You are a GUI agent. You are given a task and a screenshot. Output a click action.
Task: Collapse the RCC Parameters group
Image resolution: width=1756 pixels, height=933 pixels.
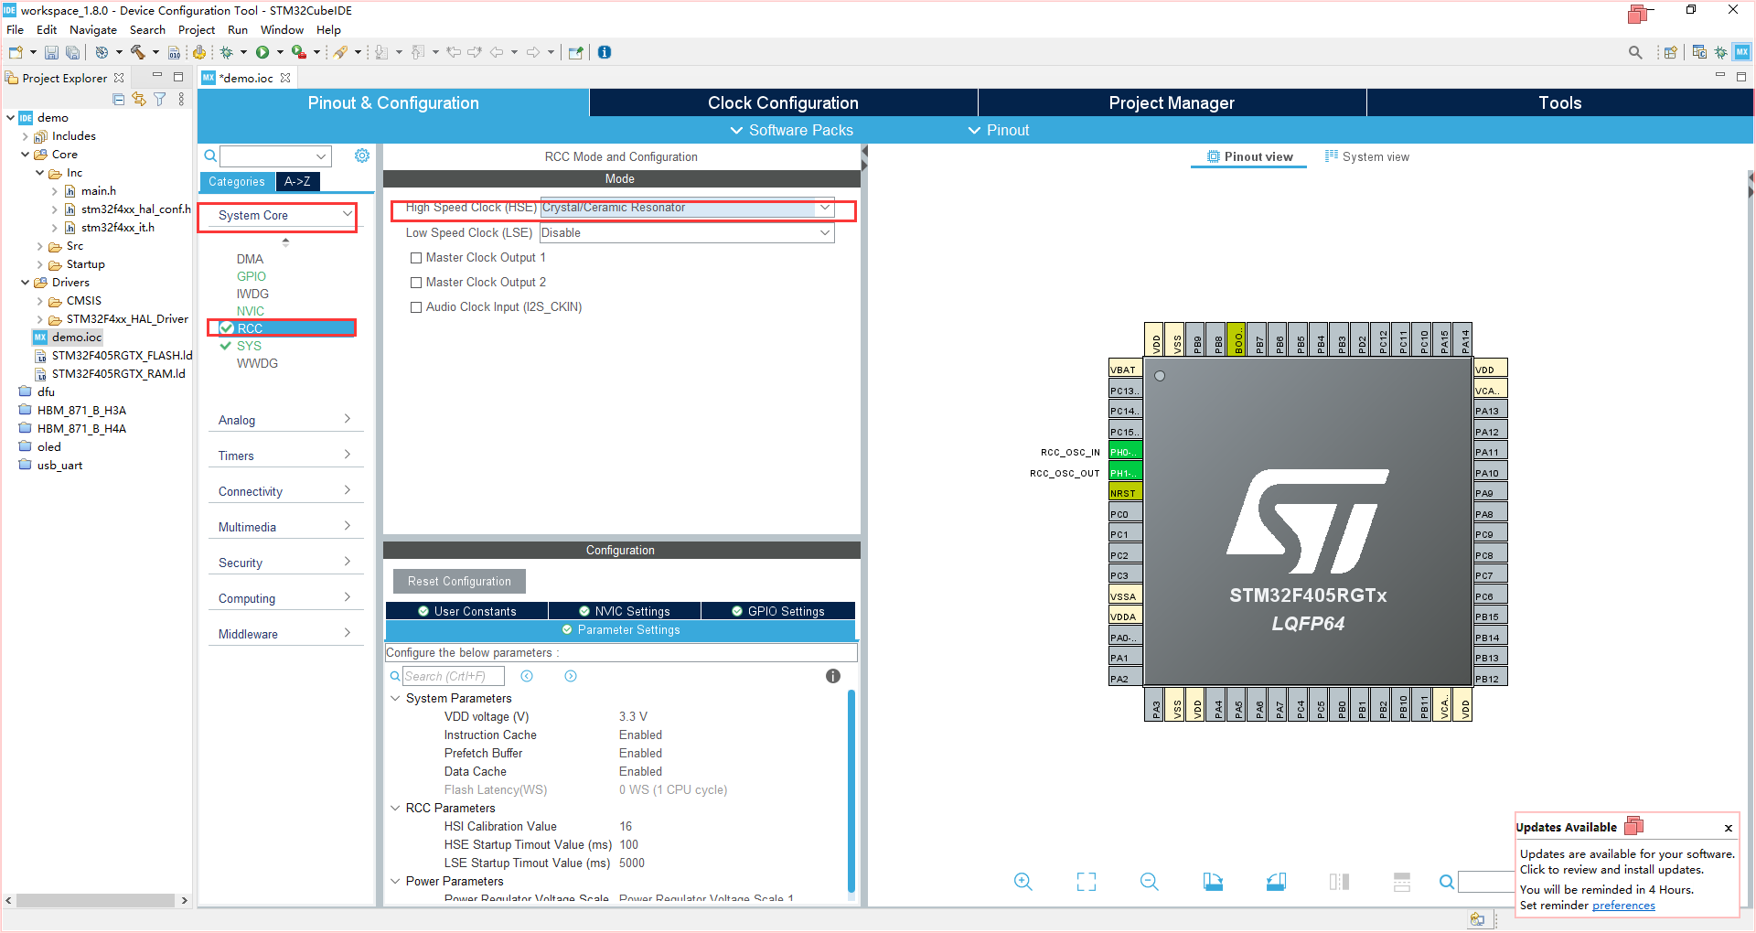[x=395, y=808]
